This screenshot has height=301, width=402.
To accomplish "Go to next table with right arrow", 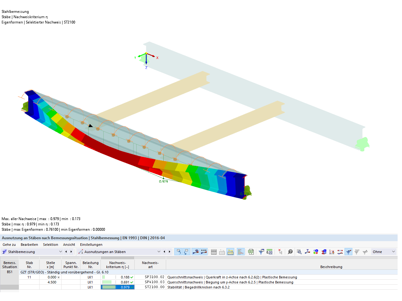I will (169, 252).
